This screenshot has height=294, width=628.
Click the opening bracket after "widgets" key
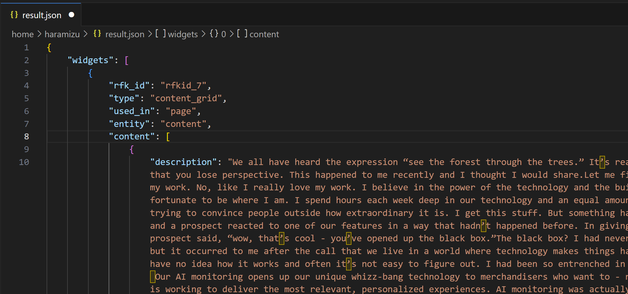click(127, 60)
